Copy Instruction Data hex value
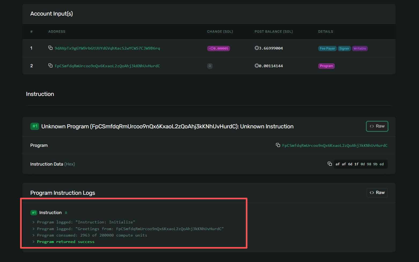Viewport: 419px width, 262px height. click(330, 164)
